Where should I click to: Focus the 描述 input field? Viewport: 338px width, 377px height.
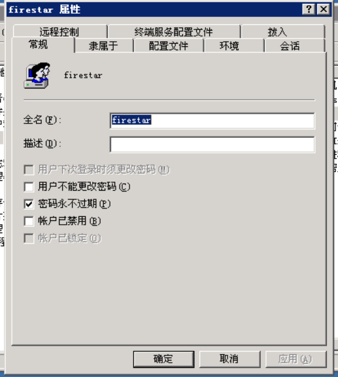212,144
